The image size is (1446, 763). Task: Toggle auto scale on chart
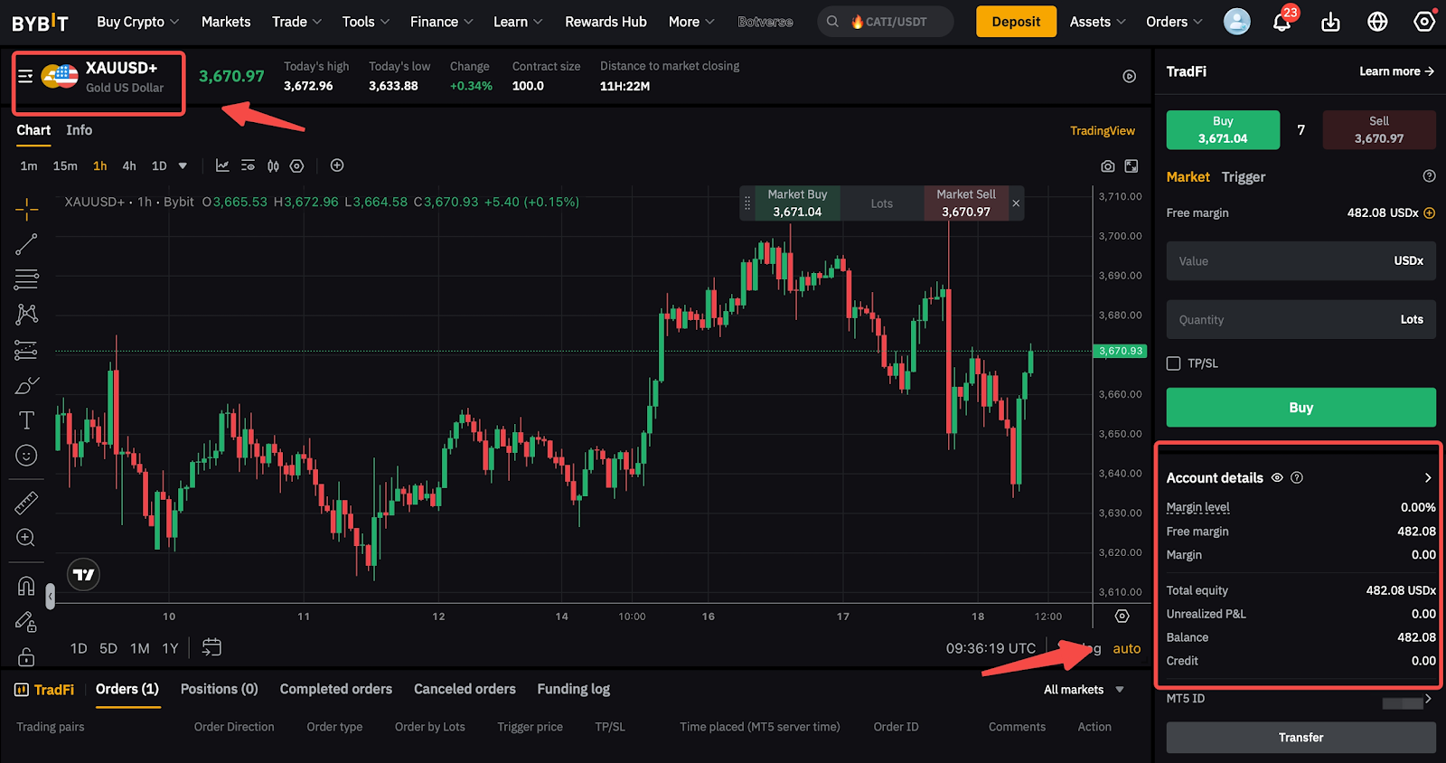tap(1126, 648)
